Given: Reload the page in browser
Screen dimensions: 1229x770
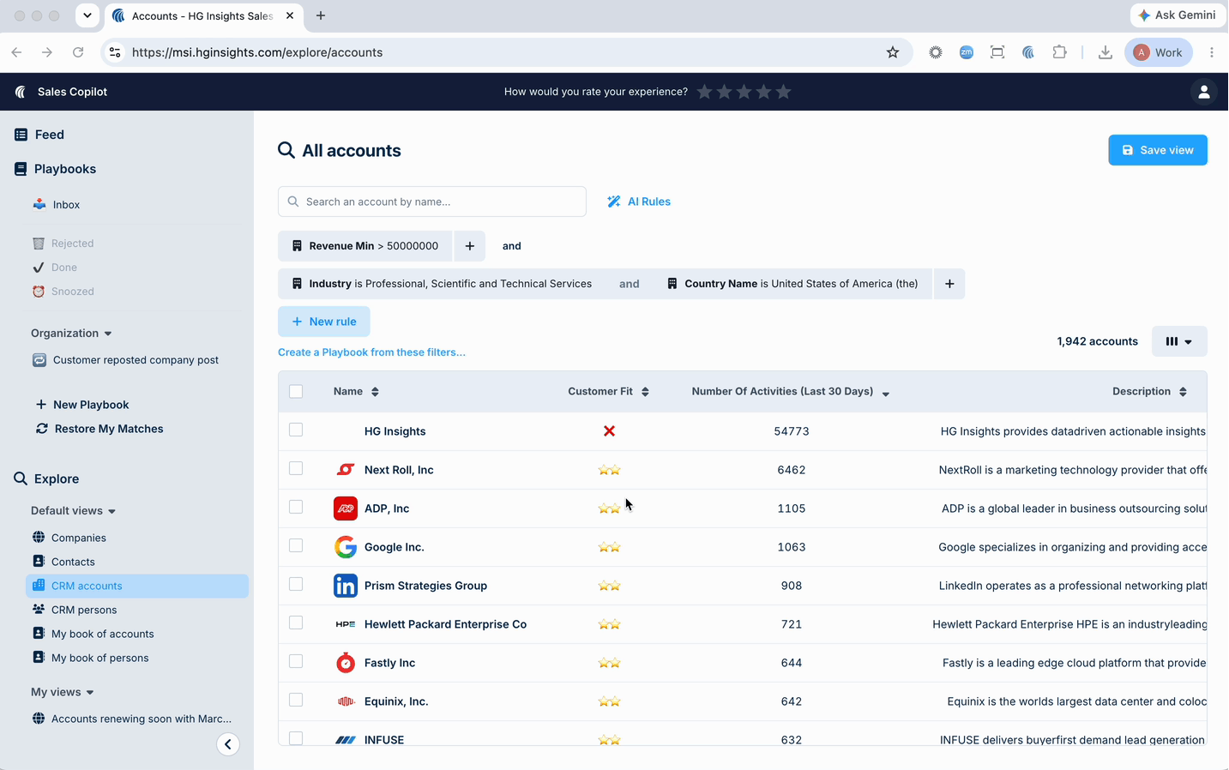Looking at the screenshot, I should (78, 52).
